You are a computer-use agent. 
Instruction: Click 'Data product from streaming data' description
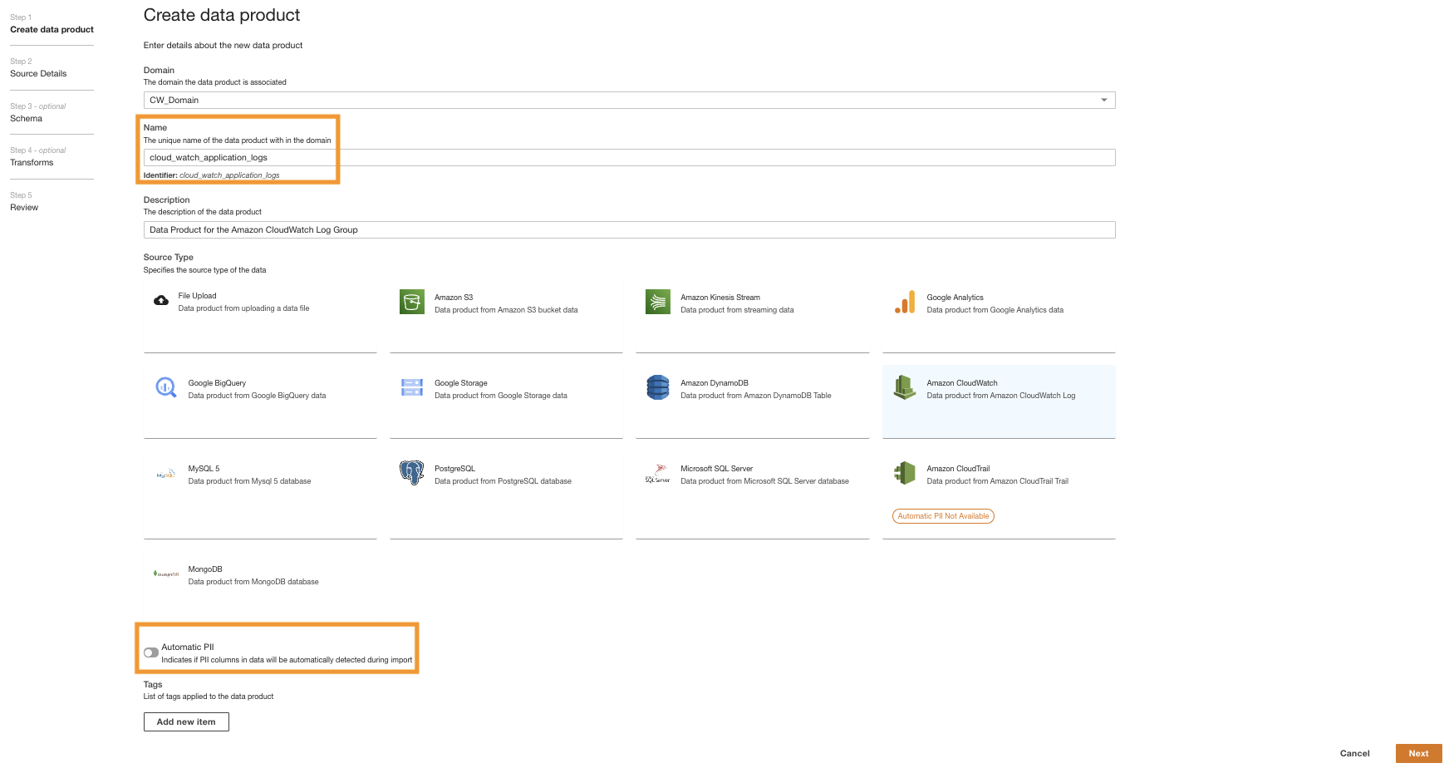pyautogui.click(x=737, y=310)
